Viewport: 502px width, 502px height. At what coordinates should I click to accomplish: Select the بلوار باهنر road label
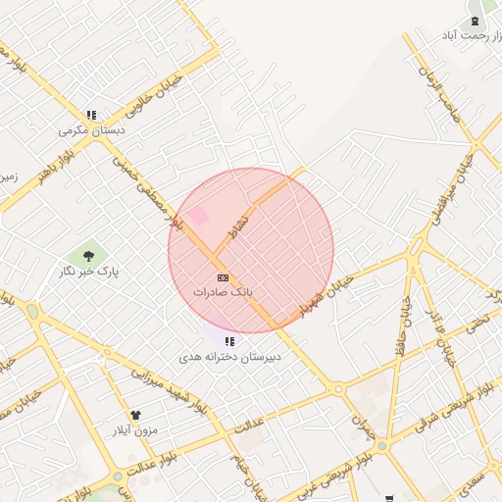[56, 169]
